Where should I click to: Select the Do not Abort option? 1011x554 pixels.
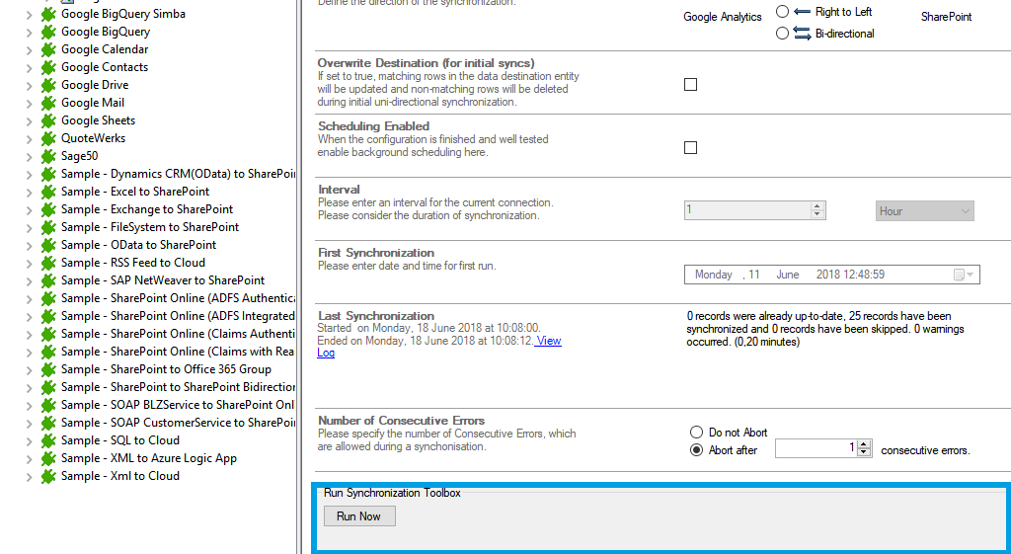tap(697, 433)
